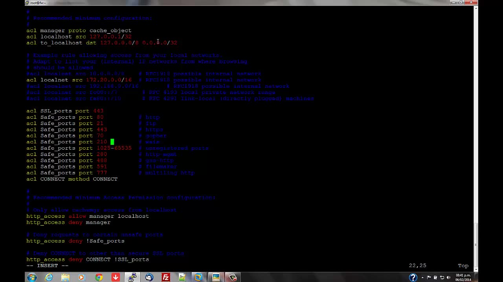Launch Internet Explorer from taskbar
Screen dimensions: 503x282
point(49,277)
